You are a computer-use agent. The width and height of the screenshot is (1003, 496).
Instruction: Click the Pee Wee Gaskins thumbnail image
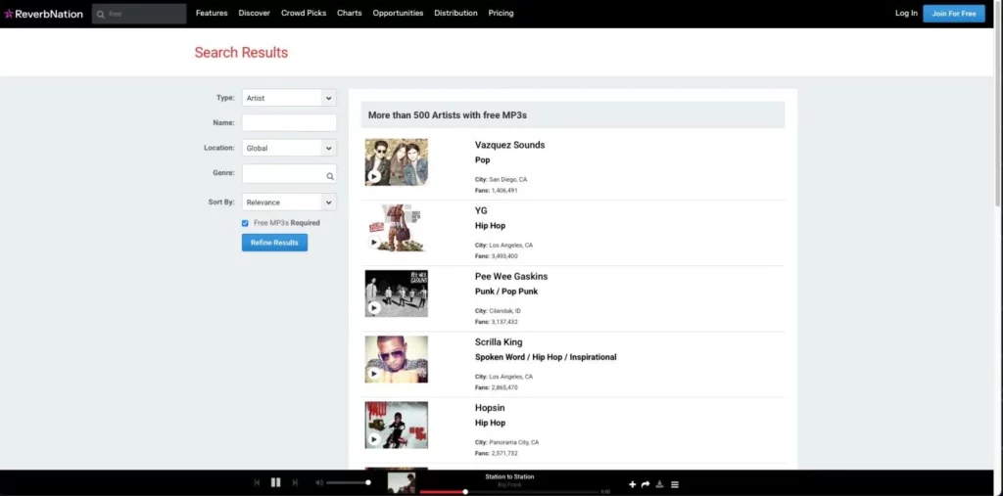pyautogui.click(x=397, y=293)
